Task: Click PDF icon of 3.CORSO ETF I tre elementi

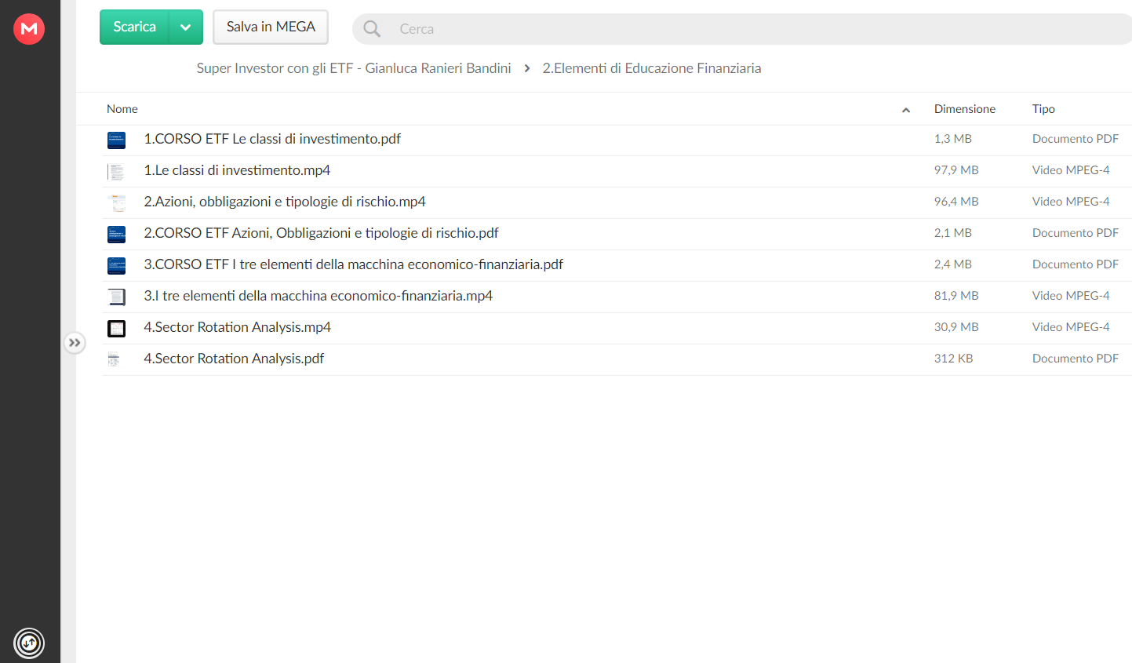Action: click(116, 266)
